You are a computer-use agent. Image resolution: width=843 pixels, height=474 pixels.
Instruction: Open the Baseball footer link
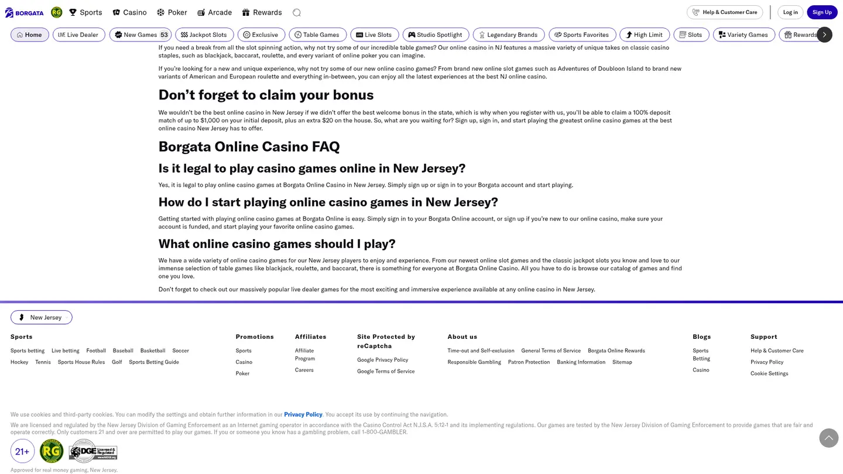coord(123,351)
